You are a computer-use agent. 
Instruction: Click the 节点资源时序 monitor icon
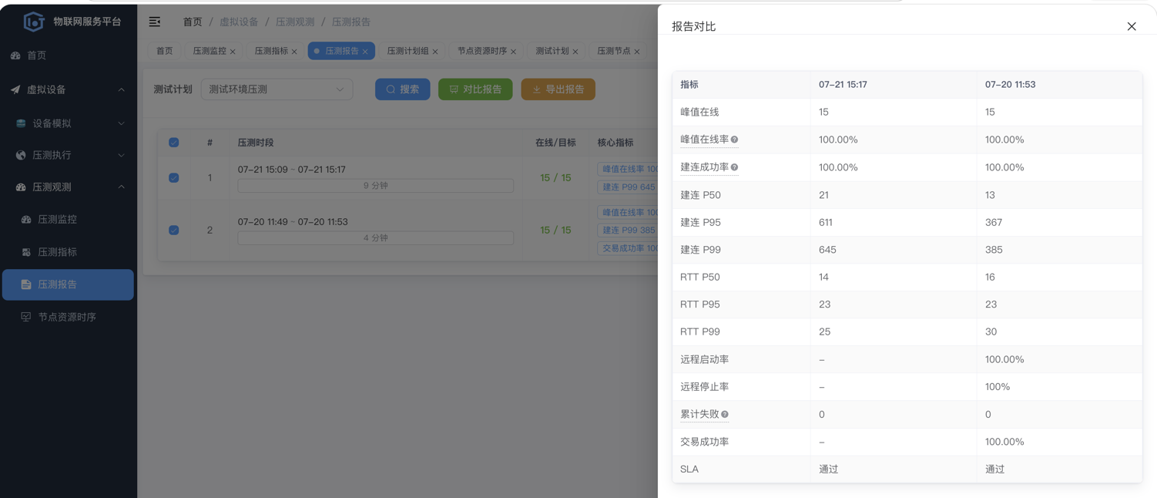point(26,317)
